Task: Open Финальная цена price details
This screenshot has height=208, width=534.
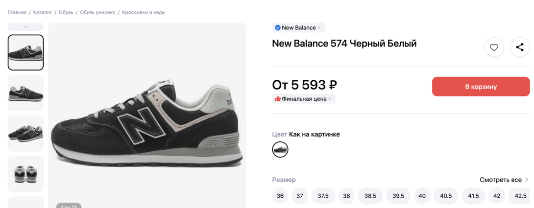Action: coord(304,99)
